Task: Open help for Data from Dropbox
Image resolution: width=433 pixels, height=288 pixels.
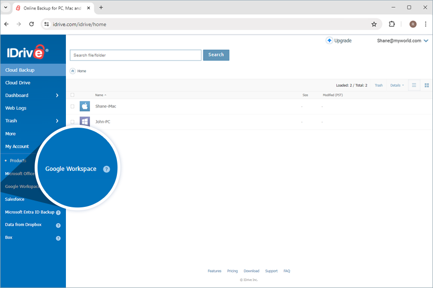Action: tap(58, 226)
